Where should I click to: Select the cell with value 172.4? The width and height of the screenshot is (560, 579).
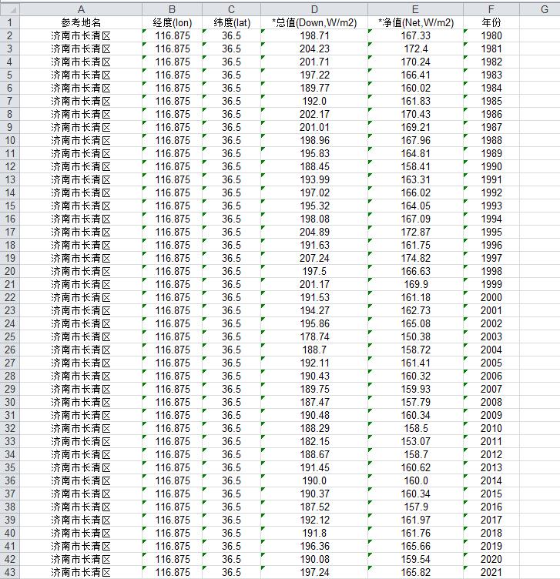click(x=415, y=49)
